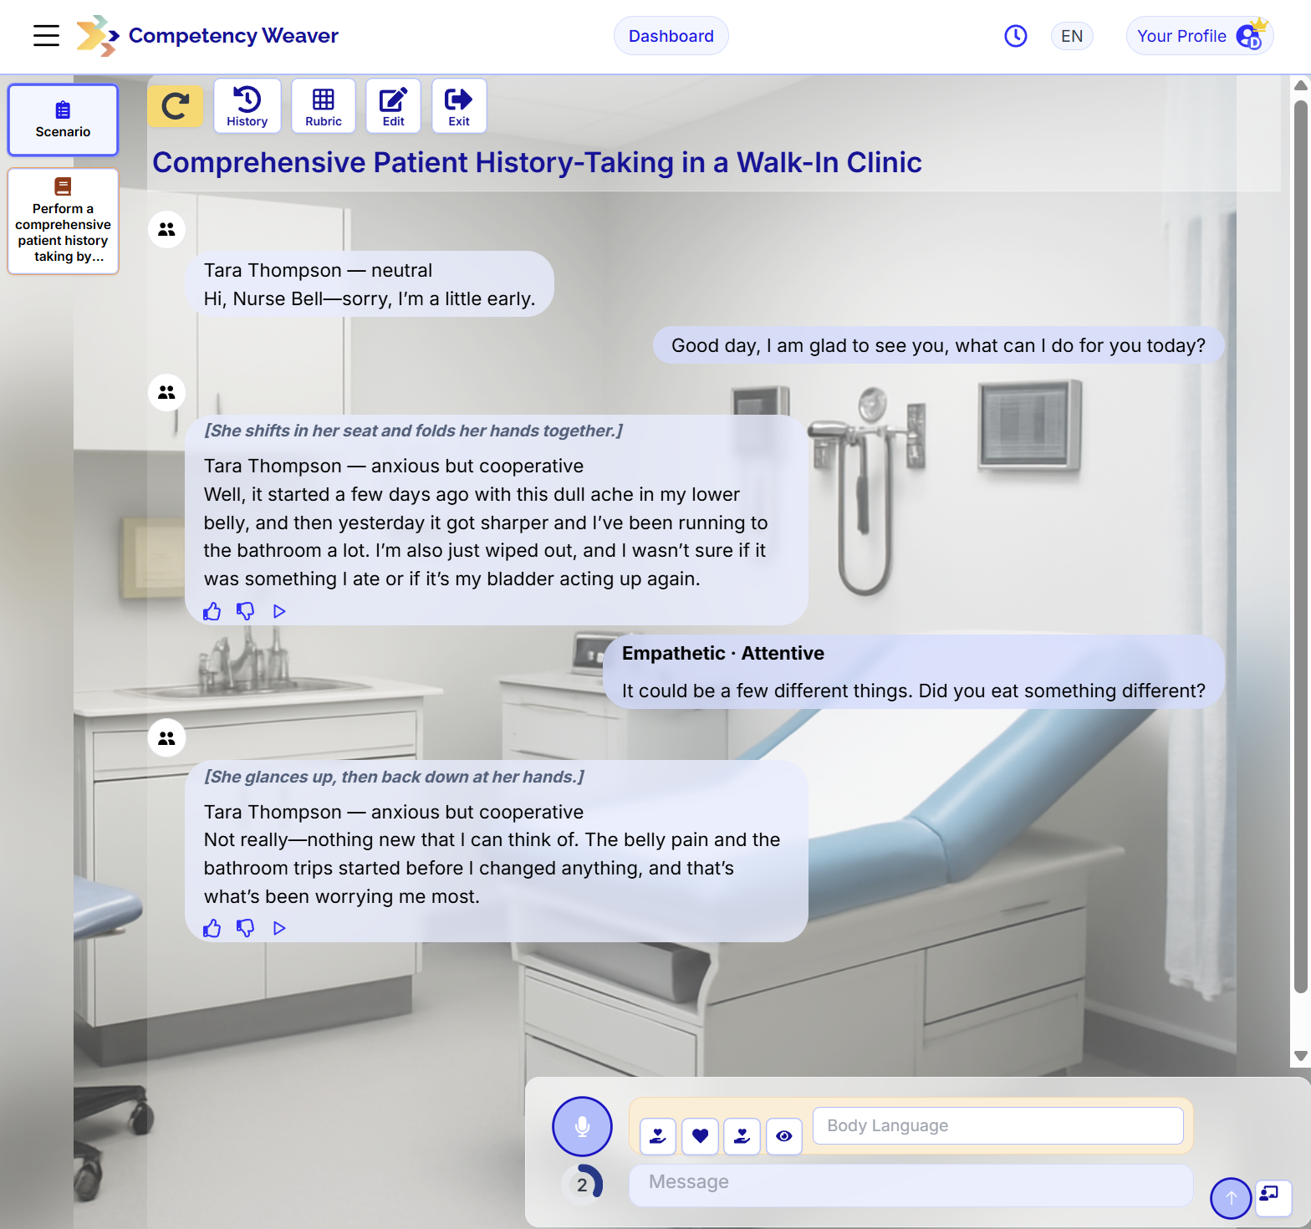Open the hamburger navigation menu

[x=46, y=35]
